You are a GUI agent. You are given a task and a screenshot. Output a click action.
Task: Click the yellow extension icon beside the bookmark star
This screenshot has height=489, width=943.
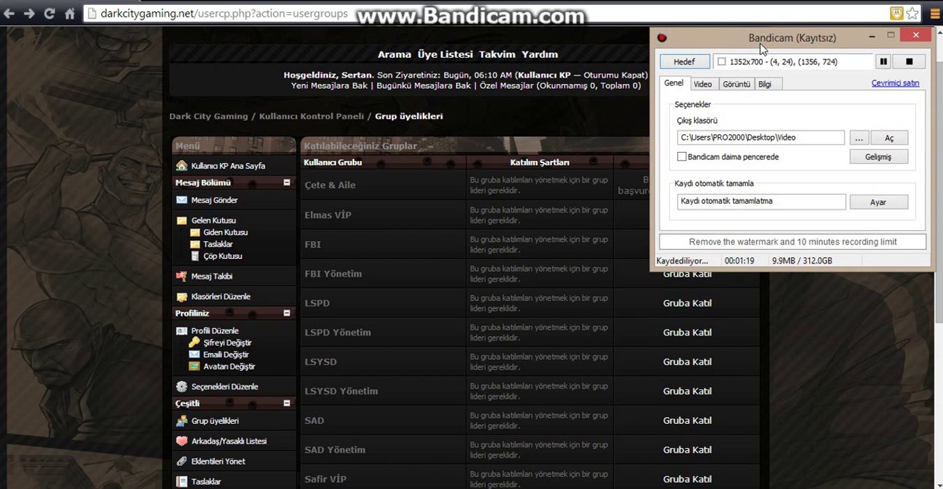pos(897,13)
